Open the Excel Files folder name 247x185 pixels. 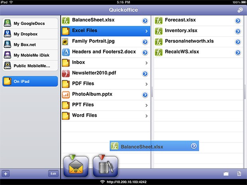[x=85, y=30]
